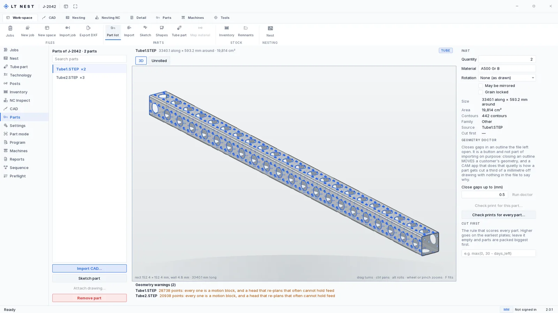The image size is (558, 313).
Task: Create a New job from the toolbar
Action: 28,31
